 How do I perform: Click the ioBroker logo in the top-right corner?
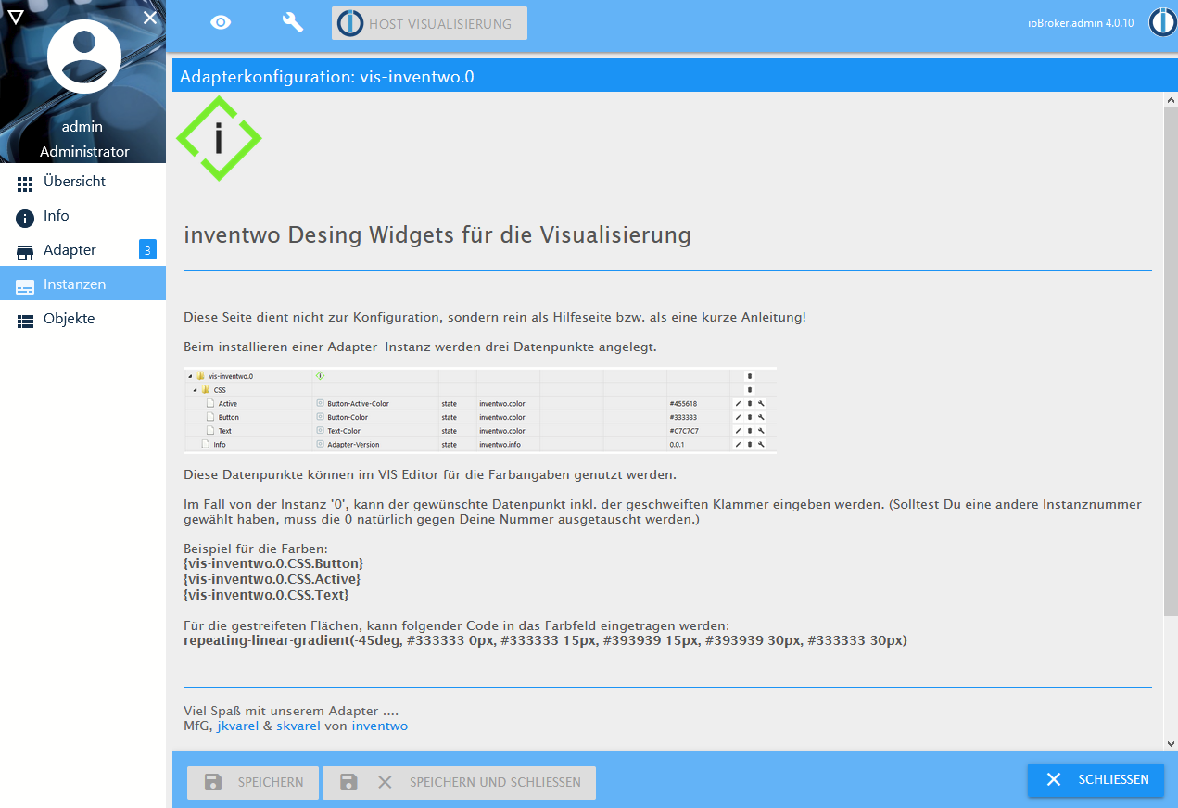[x=1162, y=22]
